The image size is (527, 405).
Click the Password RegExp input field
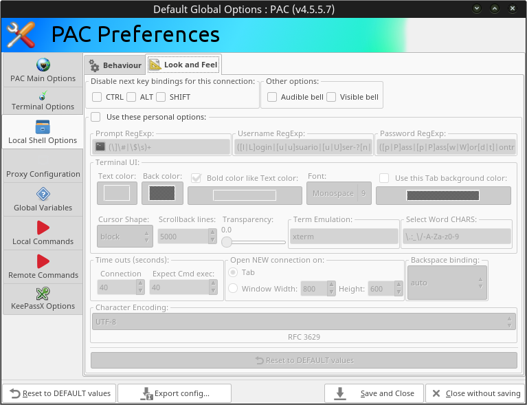(446, 146)
